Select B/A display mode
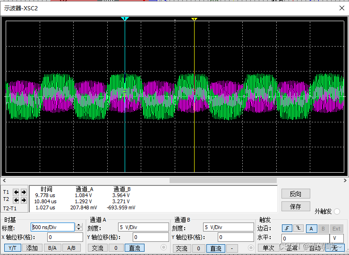This screenshot has height=255, width=349. pos(52,248)
